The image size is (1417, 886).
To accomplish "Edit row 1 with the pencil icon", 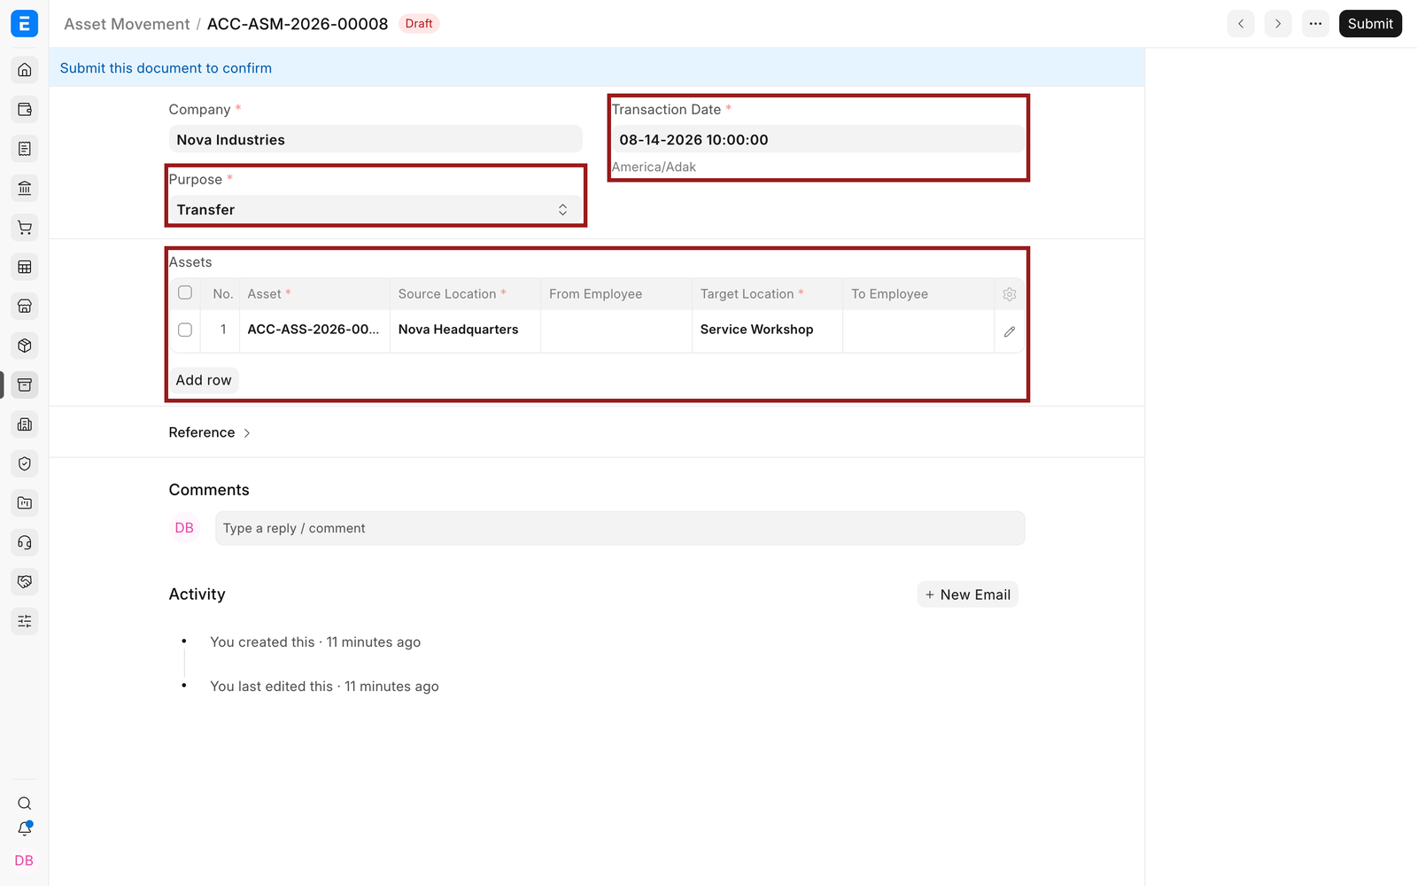I will click(1010, 331).
